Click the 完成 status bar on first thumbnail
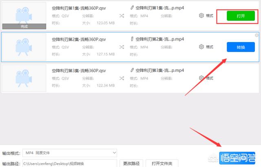The image size is (261, 167). pos(24,26)
